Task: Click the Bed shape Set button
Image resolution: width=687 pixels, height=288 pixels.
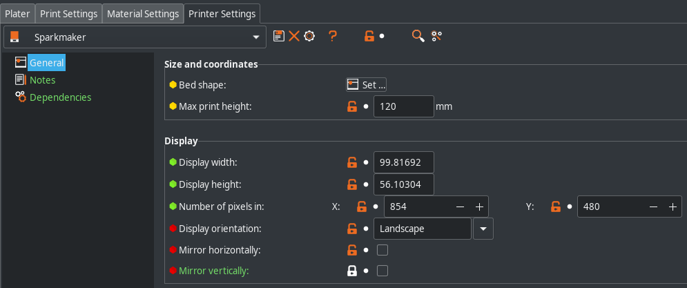Action: click(x=366, y=84)
